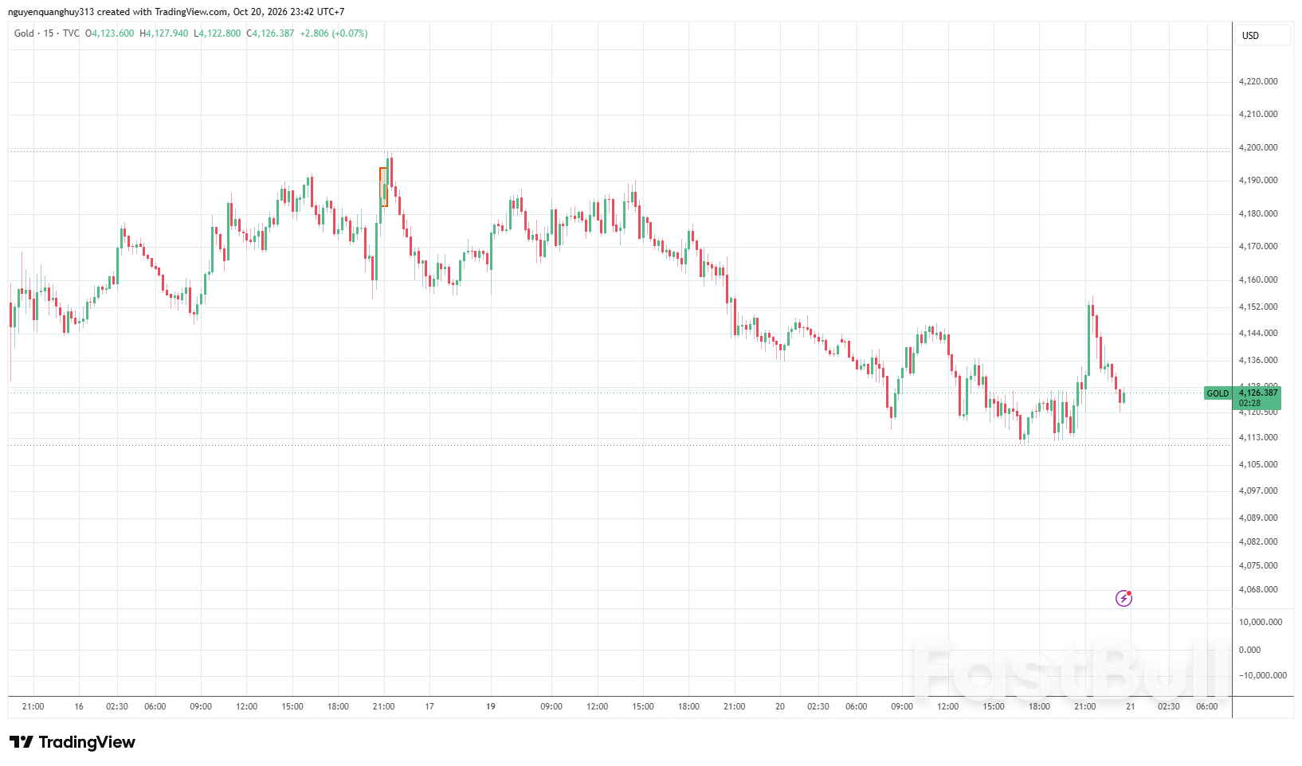Click the nguyenquanghuy313 username text
The height and width of the screenshot is (766, 1302).
point(51,12)
